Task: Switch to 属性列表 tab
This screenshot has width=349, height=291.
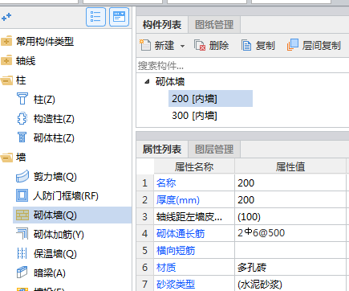Action: pos(162,150)
